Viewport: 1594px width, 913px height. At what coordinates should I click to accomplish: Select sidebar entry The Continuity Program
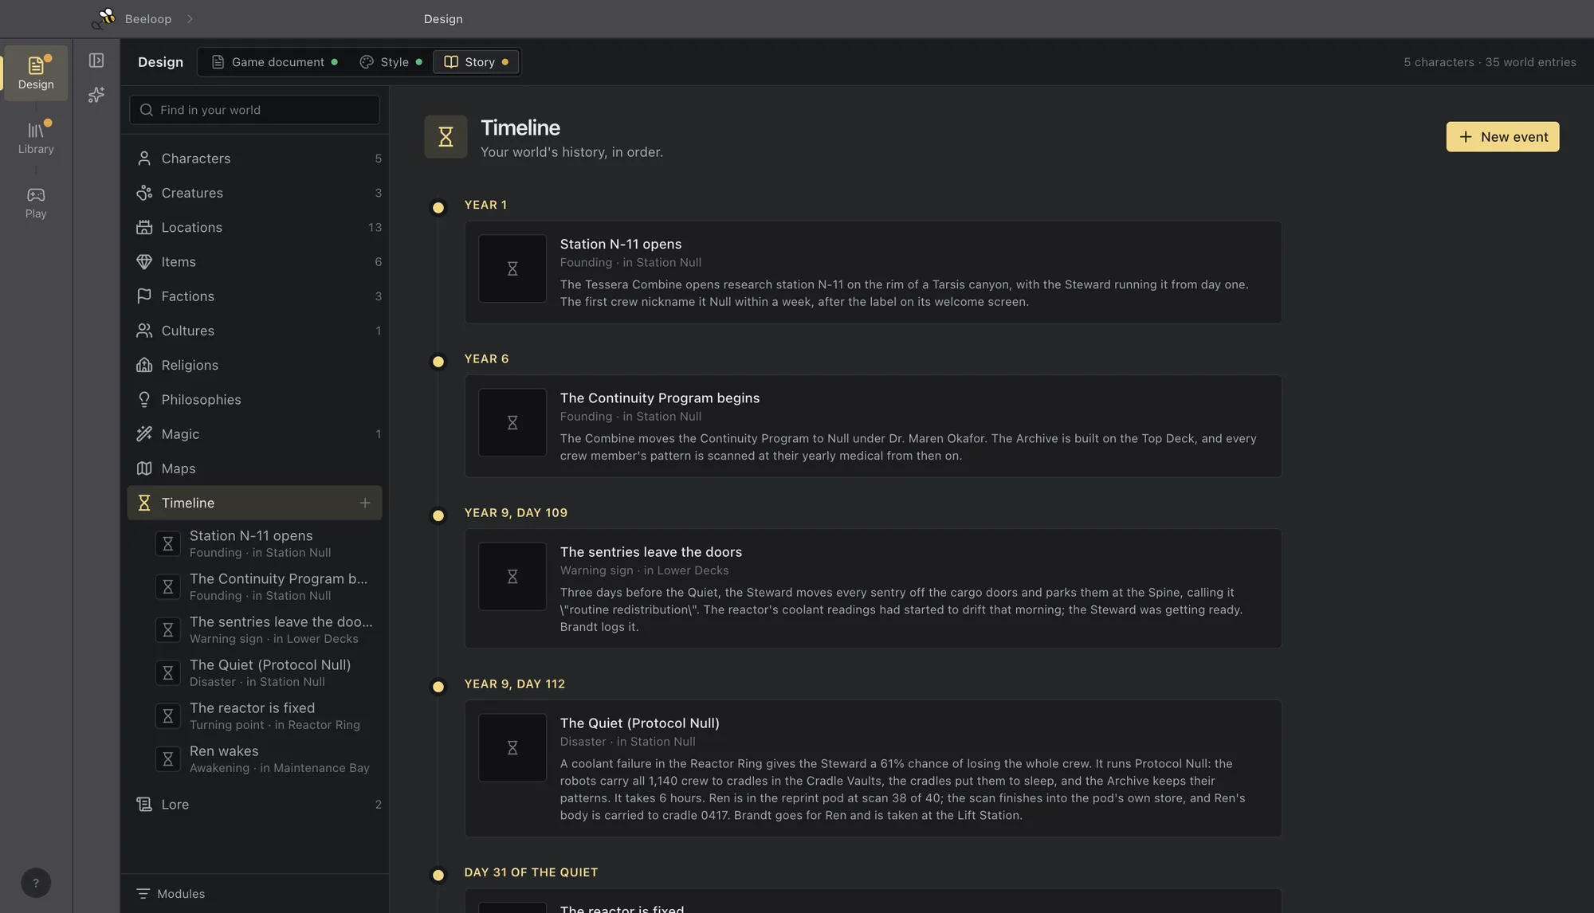pos(265,586)
